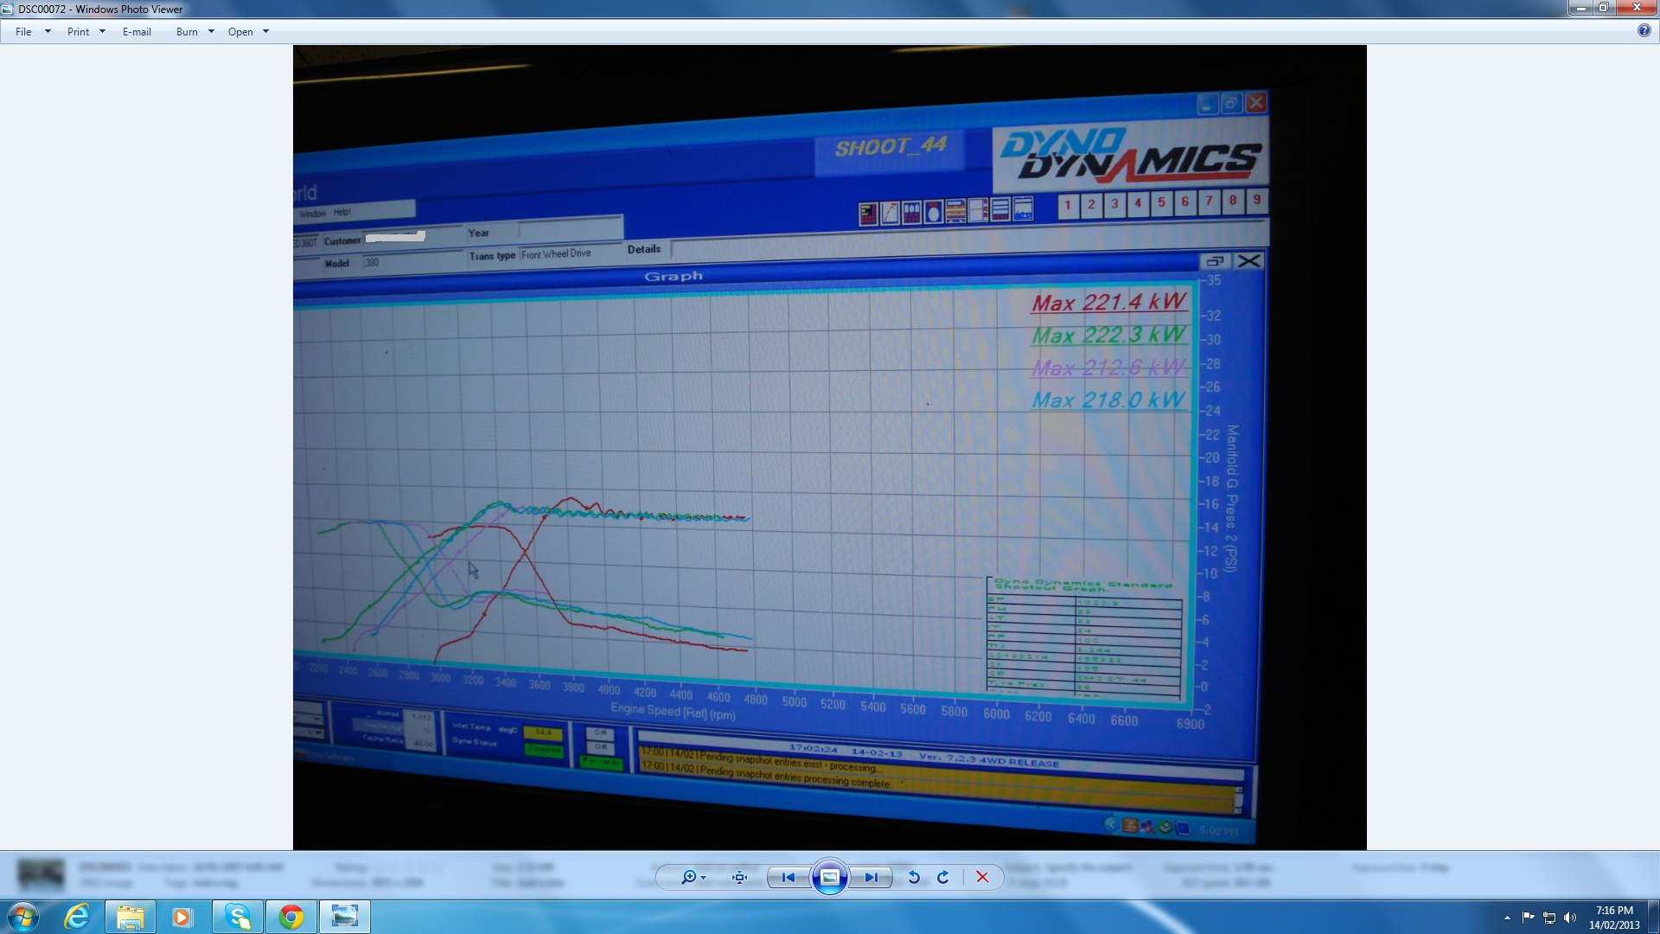
Task: Click the E-mail button
Action: [x=137, y=32]
